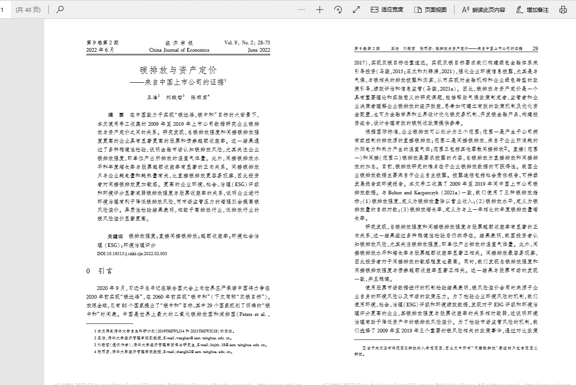The width and height of the screenshot is (576, 385).
Task: Click the 经济学报 journal title in header
Action: coord(179,43)
